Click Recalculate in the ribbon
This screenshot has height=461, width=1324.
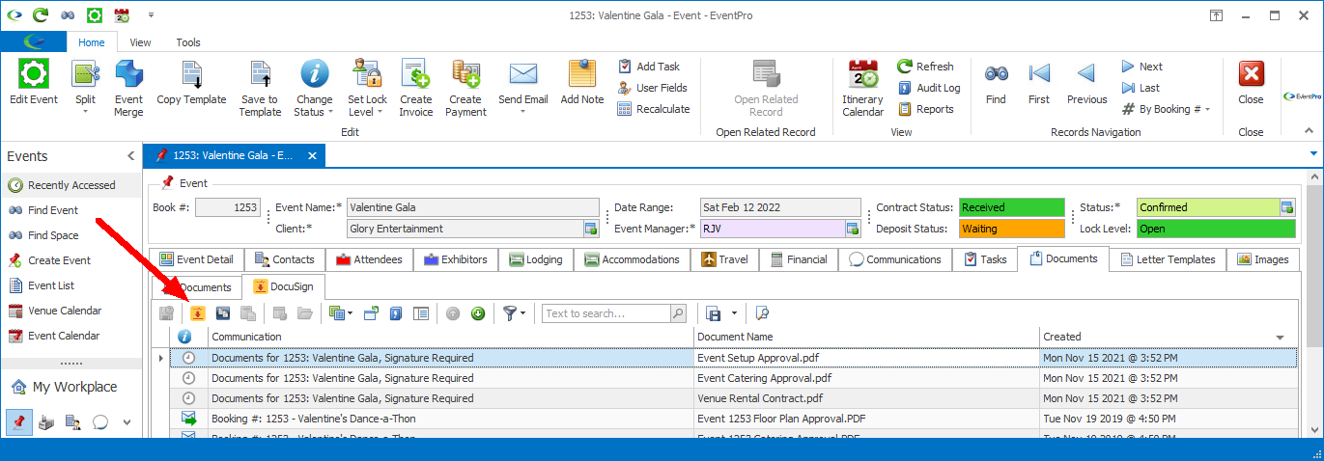(x=654, y=109)
